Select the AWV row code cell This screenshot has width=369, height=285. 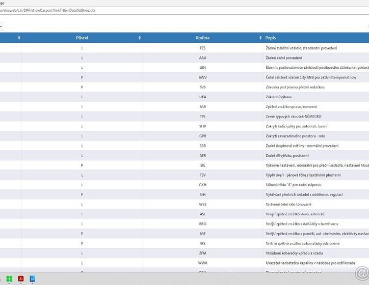pos(203,77)
